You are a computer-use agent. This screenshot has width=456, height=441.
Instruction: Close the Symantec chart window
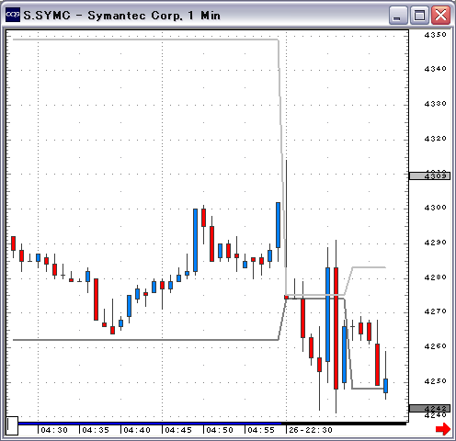click(440, 15)
